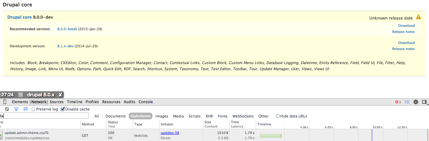Screen dimensions: 429x141
Task: Open DevTools settings gear
Action: (x=416, y=102)
